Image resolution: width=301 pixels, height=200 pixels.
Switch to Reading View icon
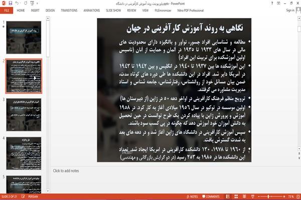244,196
